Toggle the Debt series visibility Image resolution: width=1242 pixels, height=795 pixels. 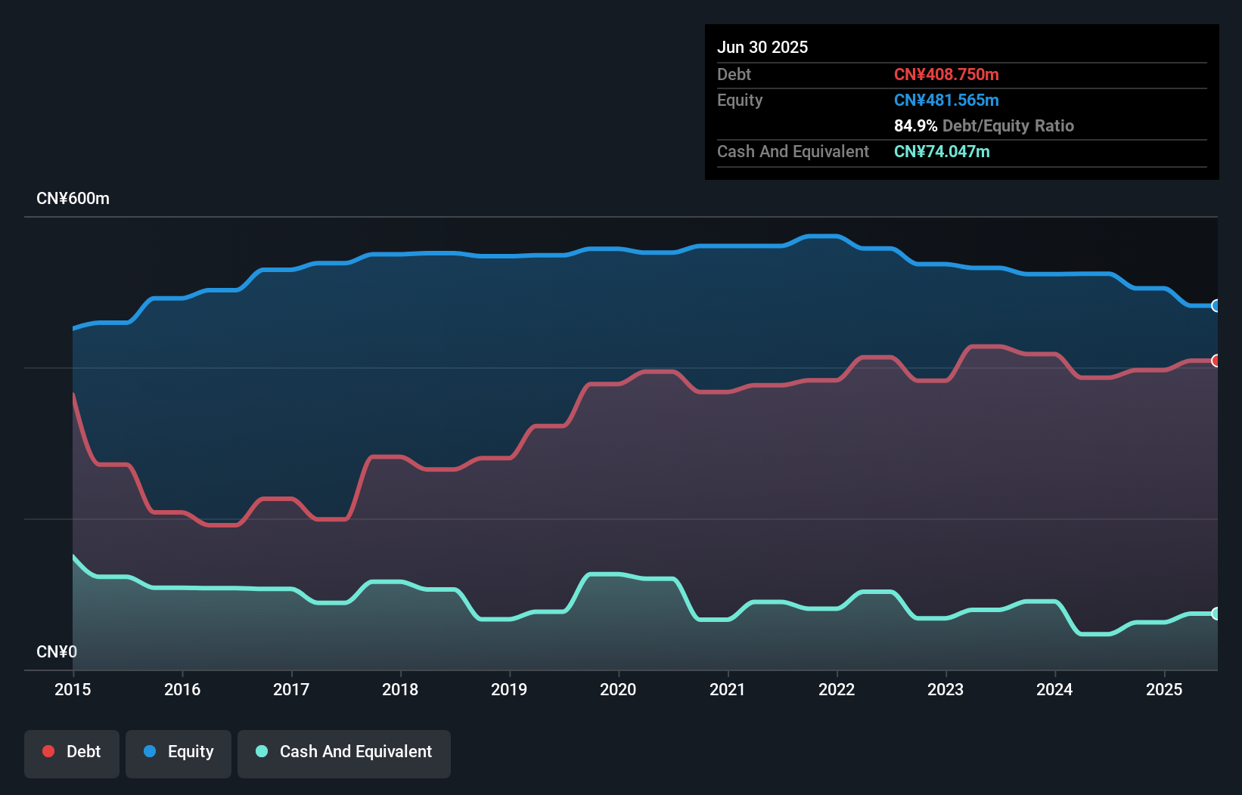point(71,751)
